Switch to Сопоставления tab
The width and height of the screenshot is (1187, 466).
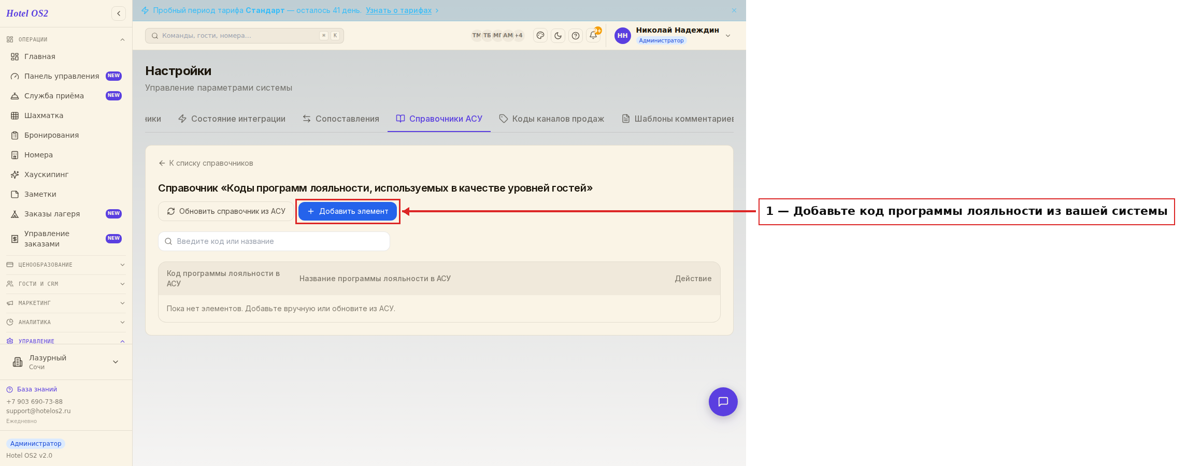(341, 119)
